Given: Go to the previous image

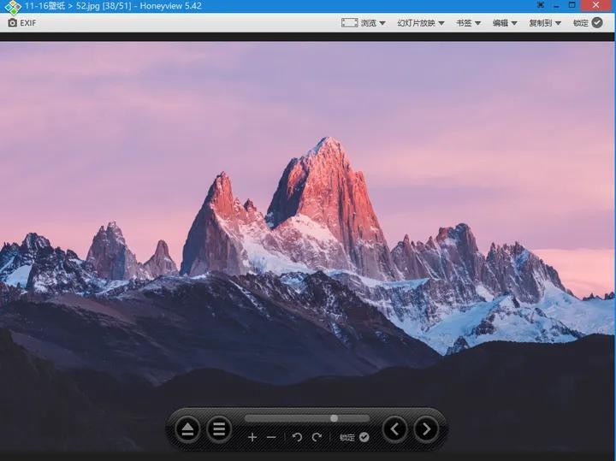Looking at the screenshot, I should click(395, 429).
